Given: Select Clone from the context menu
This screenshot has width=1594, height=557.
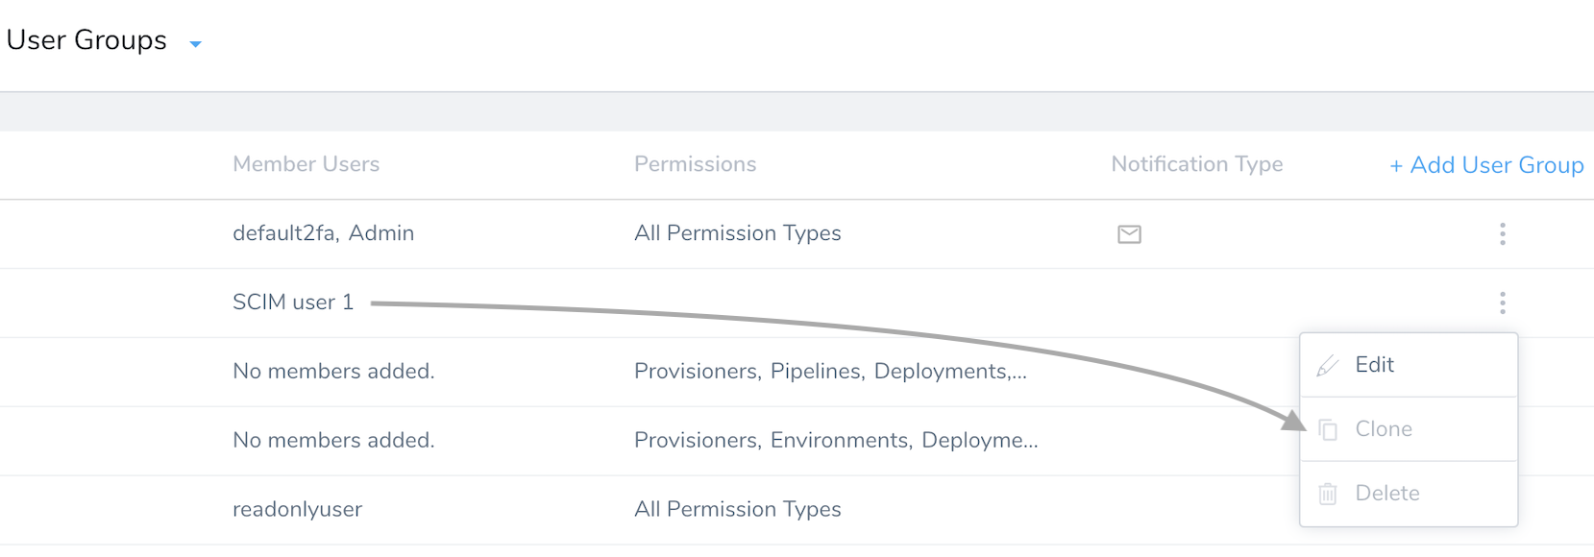Looking at the screenshot, I should pyautogui.click(x=1409, y=429).
